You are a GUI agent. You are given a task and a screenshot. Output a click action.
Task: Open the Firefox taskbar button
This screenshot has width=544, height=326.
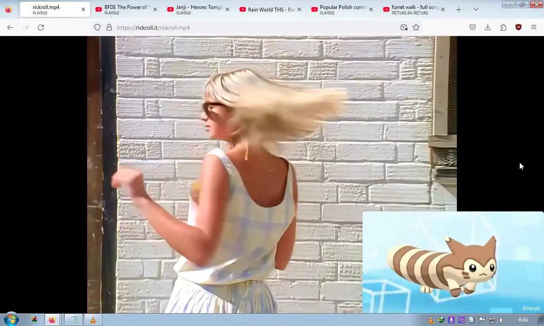[52, 320]
